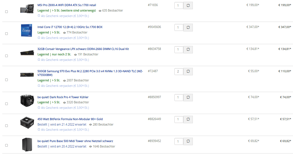Click the Intel Core i7 box thumbnail
The image size is (293, 155).
coord(27,30)
